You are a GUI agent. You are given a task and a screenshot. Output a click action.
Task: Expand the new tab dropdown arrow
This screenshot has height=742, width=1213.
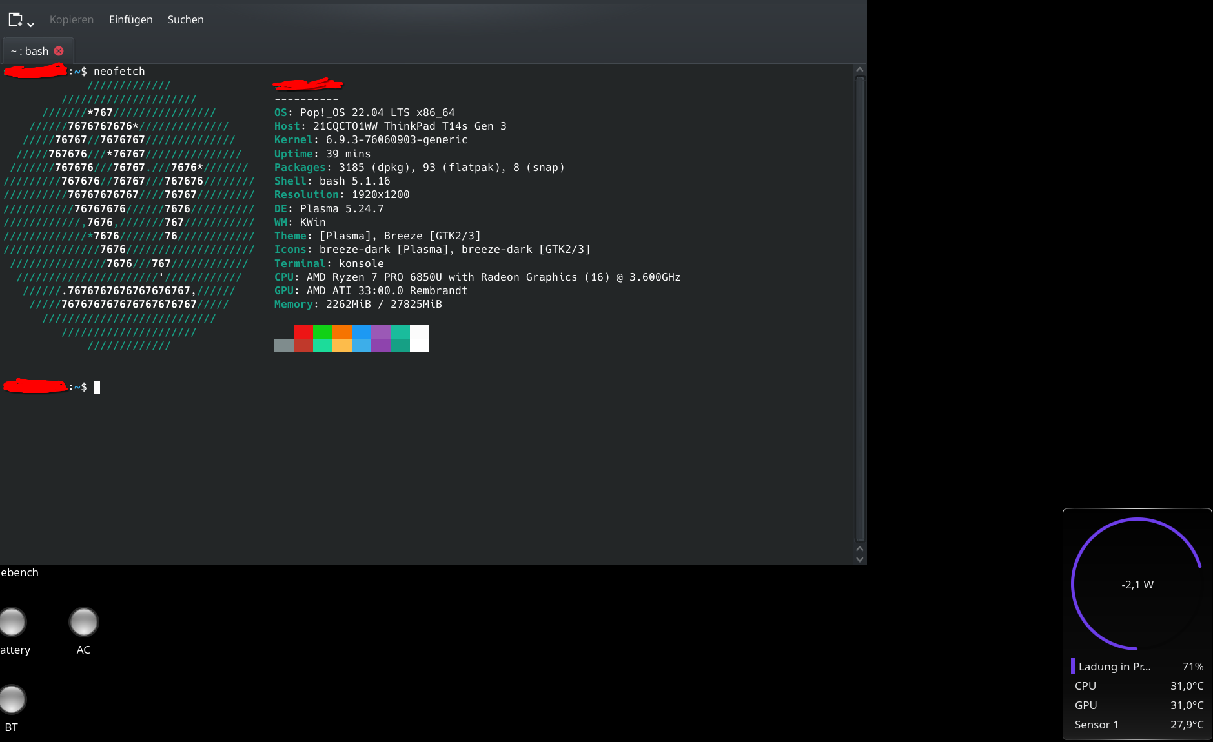(x=30, y=24)
